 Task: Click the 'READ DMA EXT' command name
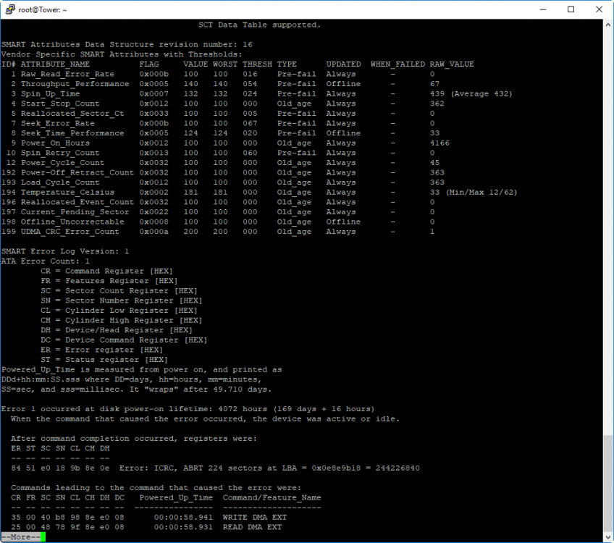tap(252, 527)
